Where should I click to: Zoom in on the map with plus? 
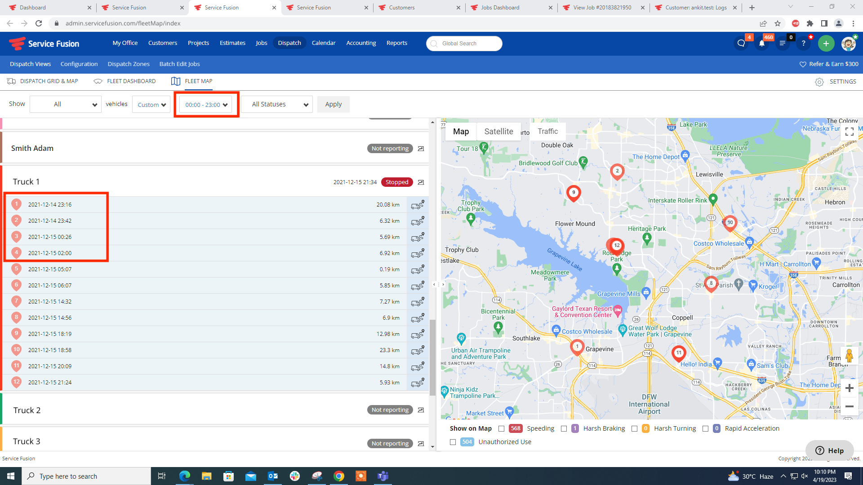coord(849,388)
